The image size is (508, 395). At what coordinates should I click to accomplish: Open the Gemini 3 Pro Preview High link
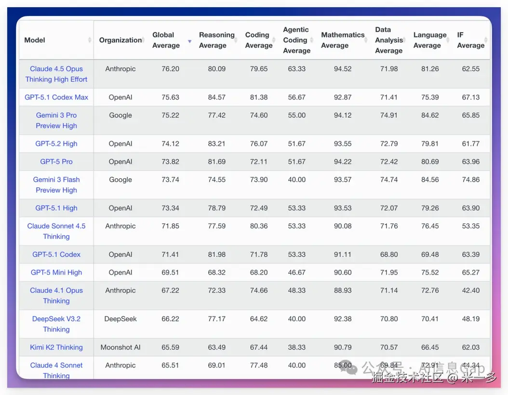pyautogui.click(x=56, y=120)
